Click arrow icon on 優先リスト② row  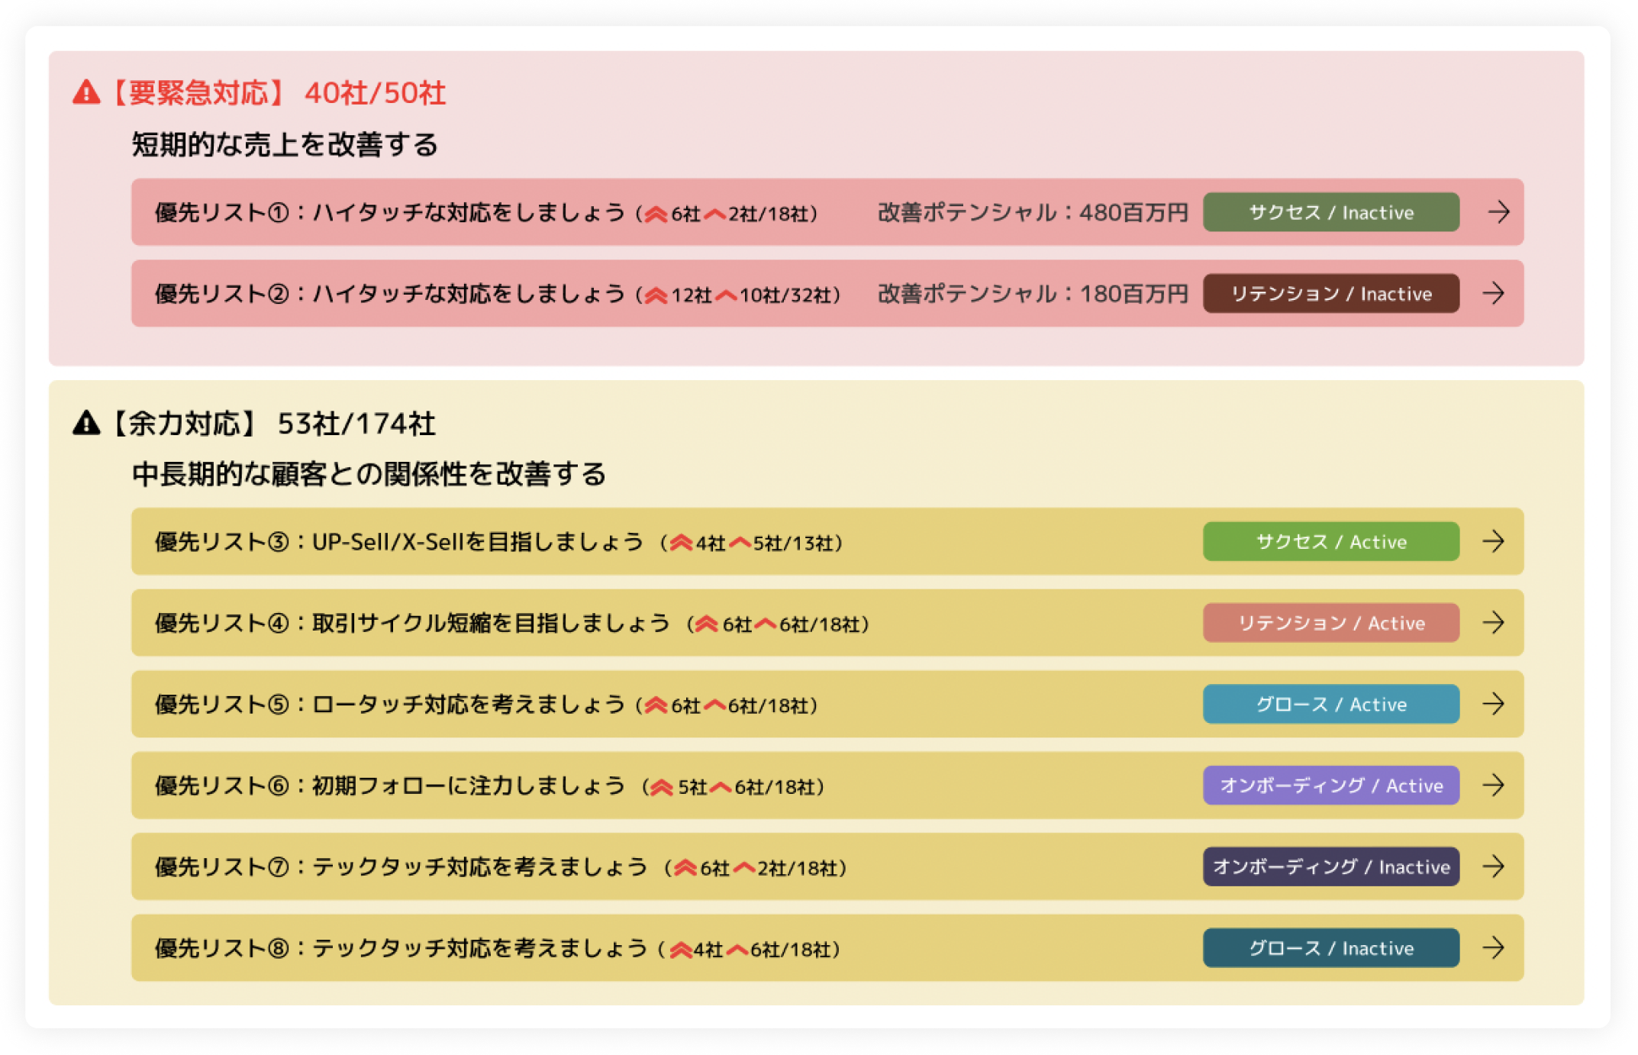point(1494,293)
